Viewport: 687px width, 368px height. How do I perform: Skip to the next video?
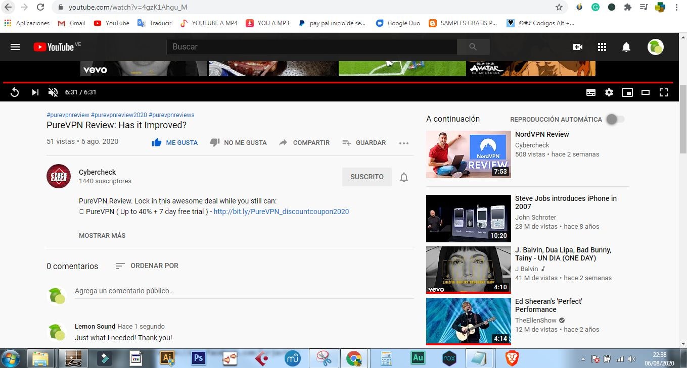[x=35, y=92]
